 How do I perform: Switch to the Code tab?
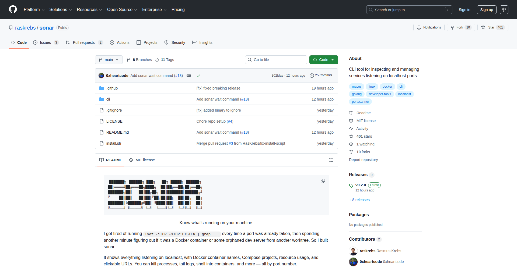tap(19, 42)
